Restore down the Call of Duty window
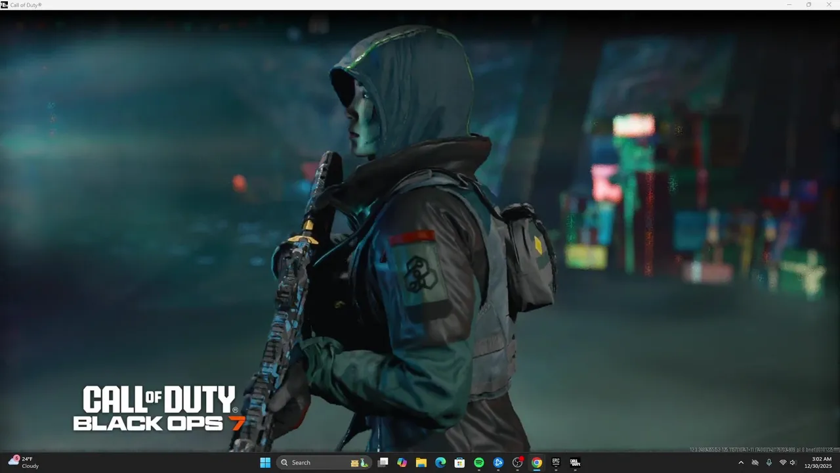This screenshot has height=473, width=840. tap(808, 5)
